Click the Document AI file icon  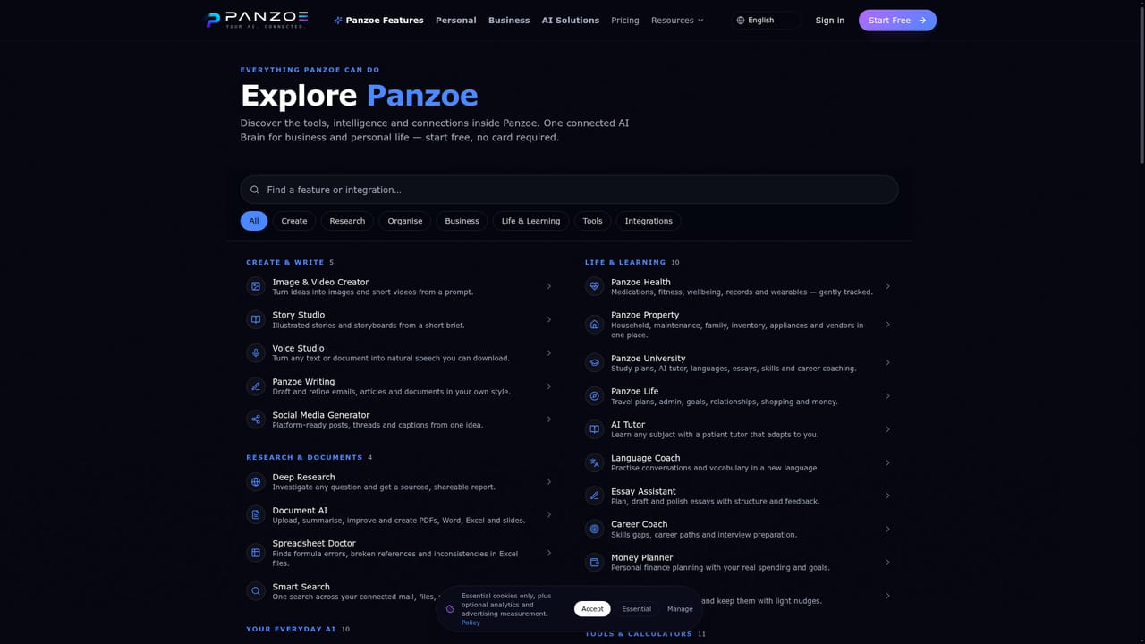click(x=256, y=514)
